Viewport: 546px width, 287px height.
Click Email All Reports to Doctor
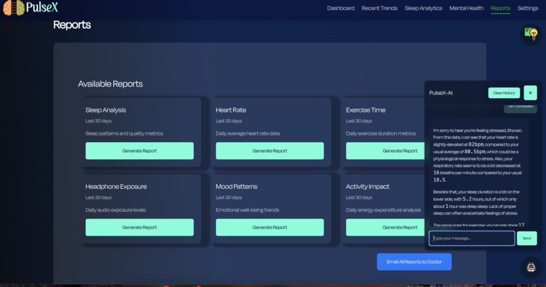pos(414,261)
